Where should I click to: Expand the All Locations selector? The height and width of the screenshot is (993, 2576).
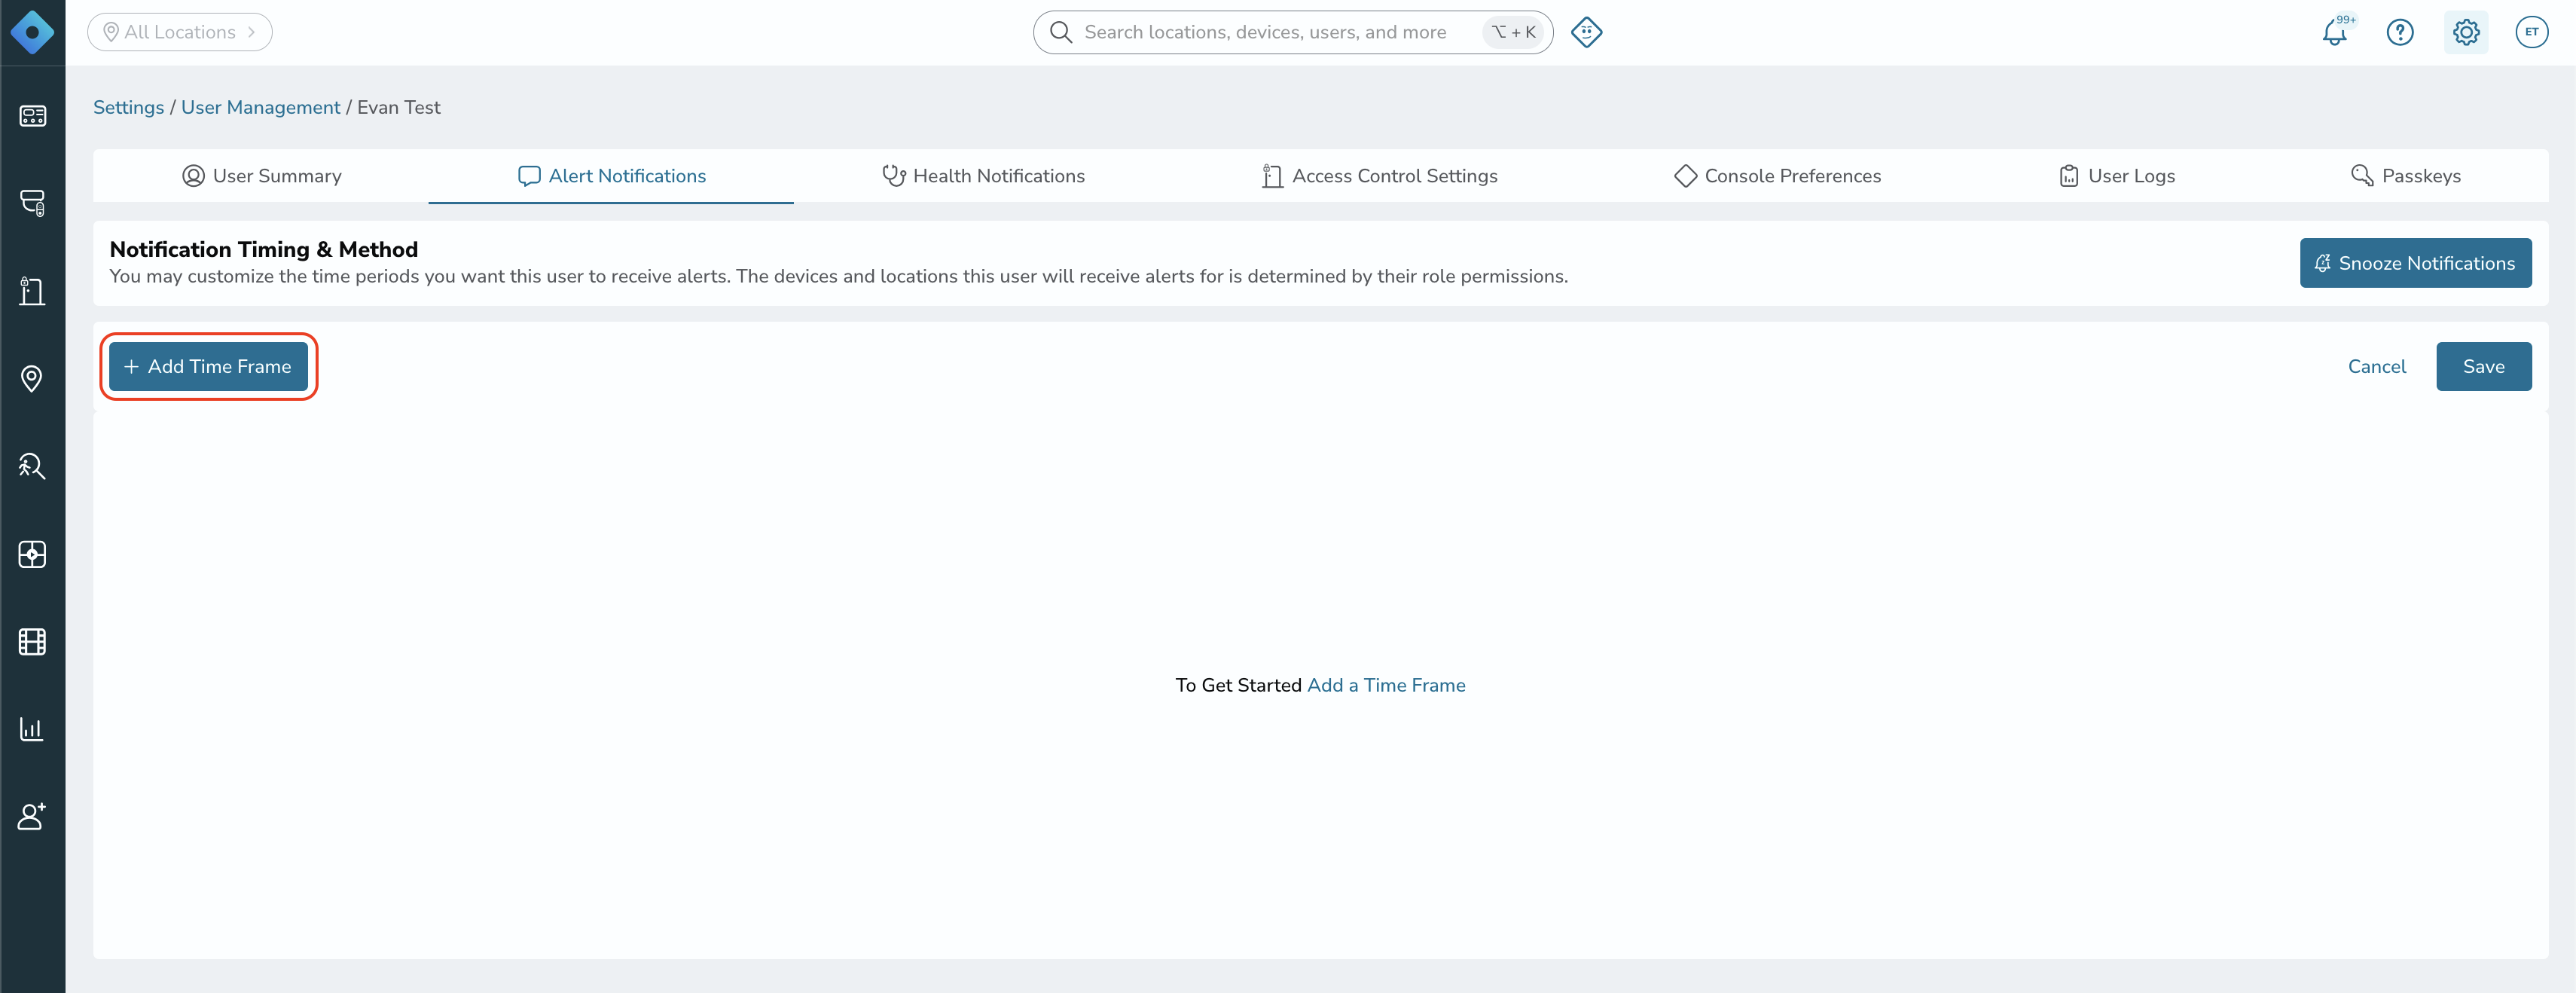coord(180,32)
